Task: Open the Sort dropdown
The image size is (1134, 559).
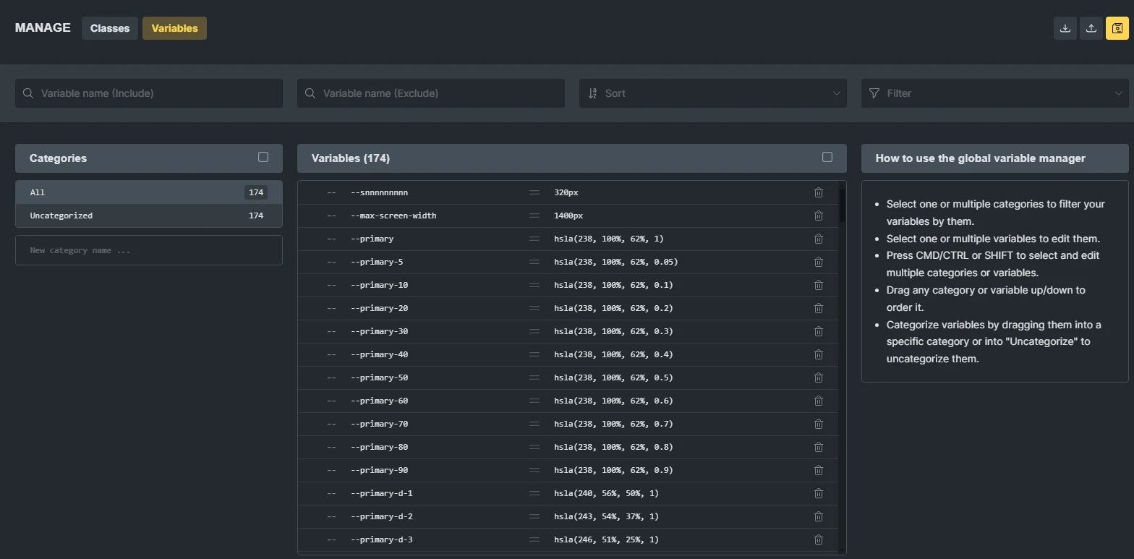Action: tap(712, 93)
